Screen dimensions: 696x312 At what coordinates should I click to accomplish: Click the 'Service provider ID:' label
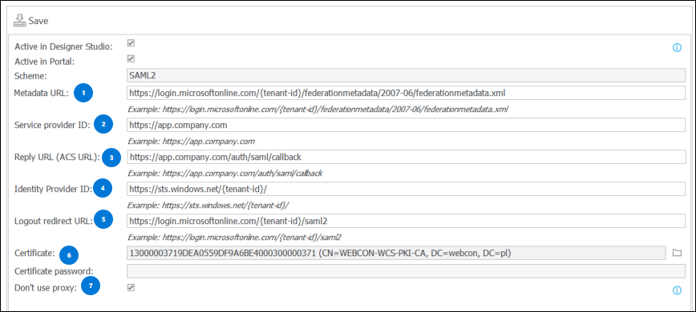click(52, 126)
